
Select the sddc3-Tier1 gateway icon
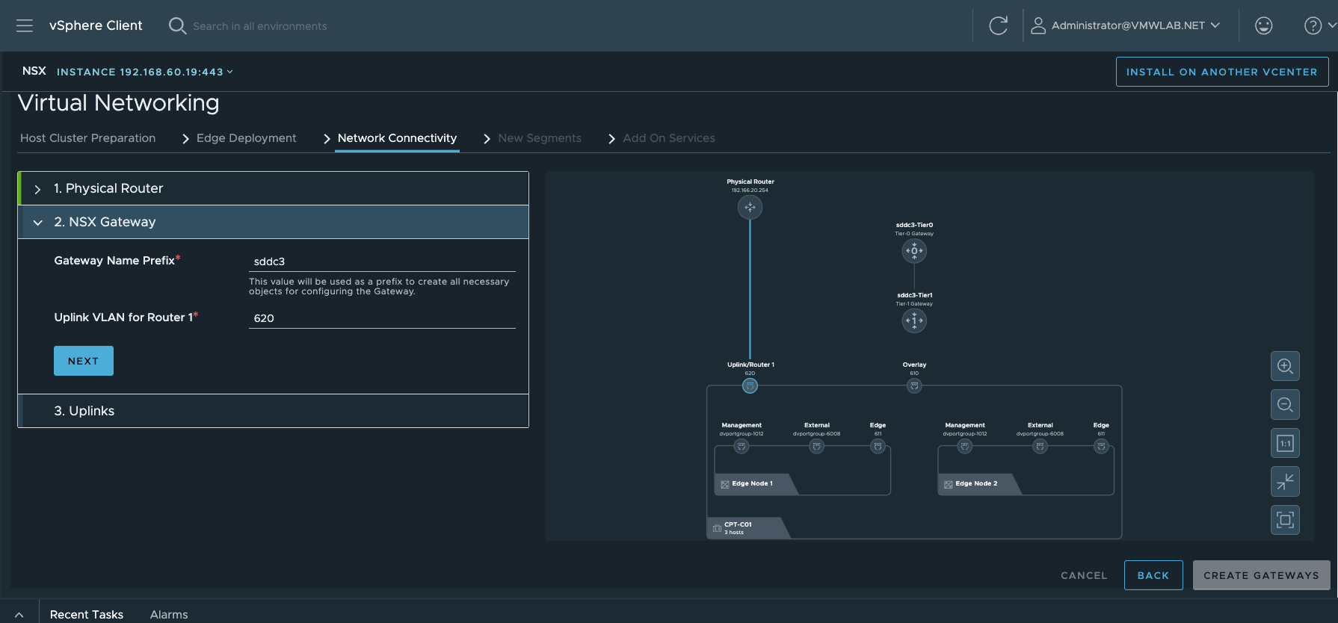[x=914, y=320]
